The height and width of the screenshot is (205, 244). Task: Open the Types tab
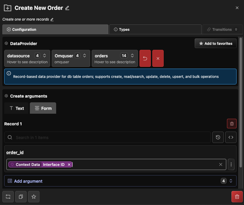(x=155, y=30)
